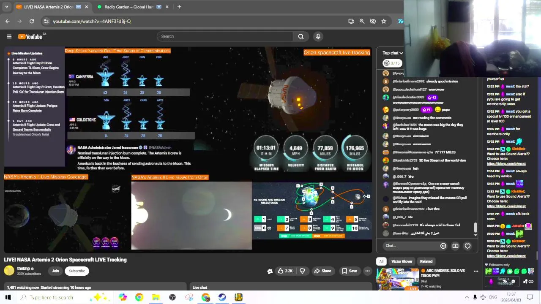This screenshot has width=541, height=304.
Task: Join the thebhp channel membership
Action: coord(55,271)
